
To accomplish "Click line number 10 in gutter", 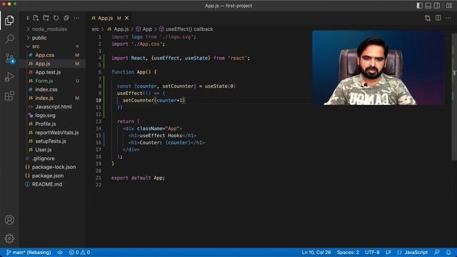I will coord(99,100).
